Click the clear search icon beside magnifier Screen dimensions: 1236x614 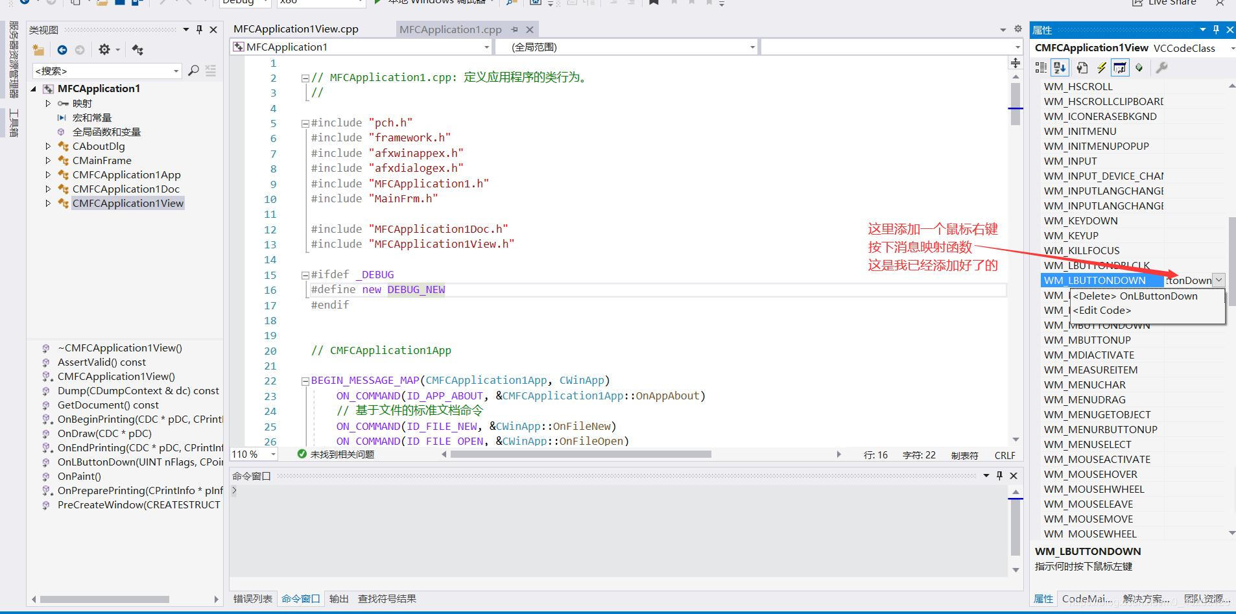click(211, 71)
